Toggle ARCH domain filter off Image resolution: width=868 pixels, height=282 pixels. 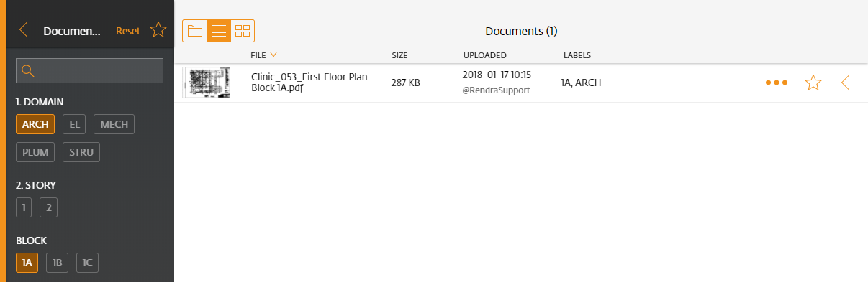[35, 124]
